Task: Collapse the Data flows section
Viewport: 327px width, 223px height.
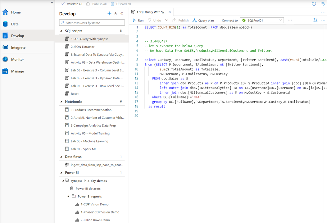Action: click(61, 157)
